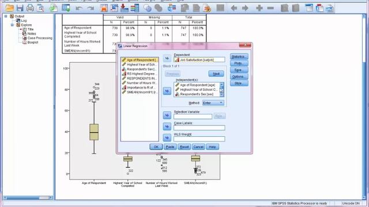Click the Next block button
The height and width of the screenshot is (207, 369).
click(x=216, y=74)
